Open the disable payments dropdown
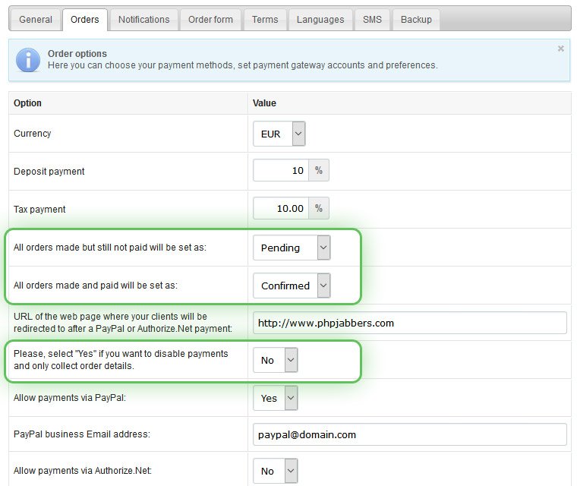Screen dimensions: 577x486 pyautogui.click(x=276, y=360)
